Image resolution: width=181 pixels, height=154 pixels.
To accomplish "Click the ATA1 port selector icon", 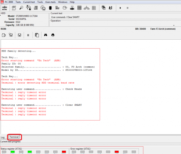I will coord(5,8).
